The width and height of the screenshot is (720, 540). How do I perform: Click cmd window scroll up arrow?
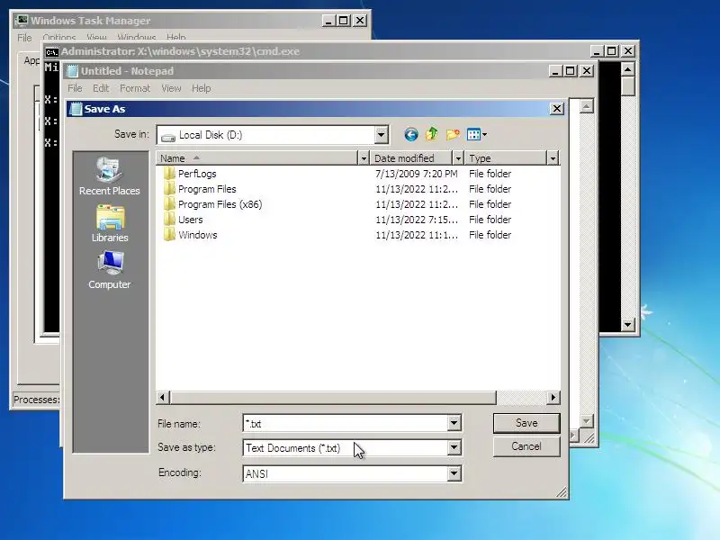pyautogui.click(x=627, y=69)
